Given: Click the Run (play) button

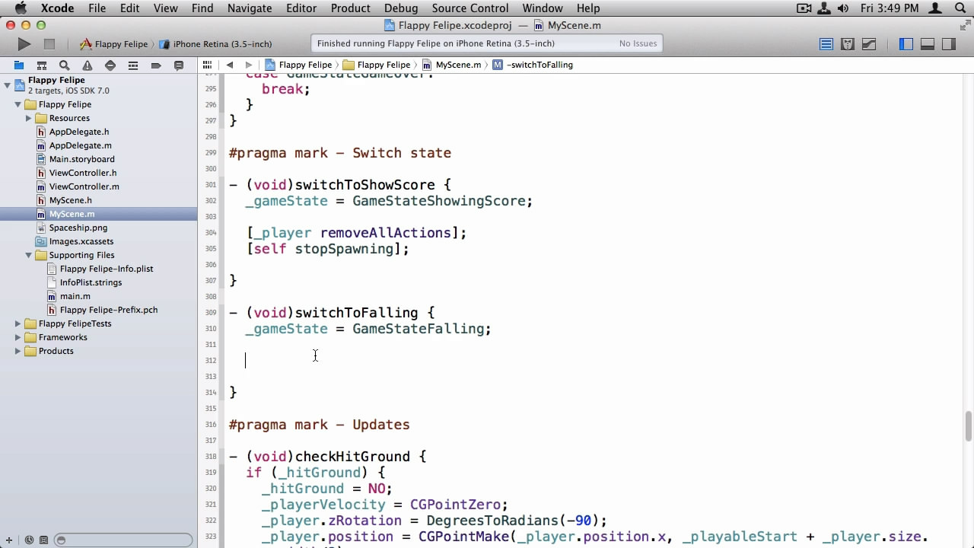Looking at the screenshot, I should coord(24,44).
